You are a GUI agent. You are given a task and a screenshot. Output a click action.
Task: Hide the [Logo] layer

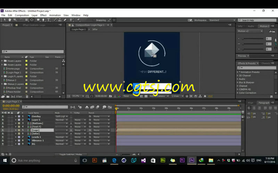(3, 130)
